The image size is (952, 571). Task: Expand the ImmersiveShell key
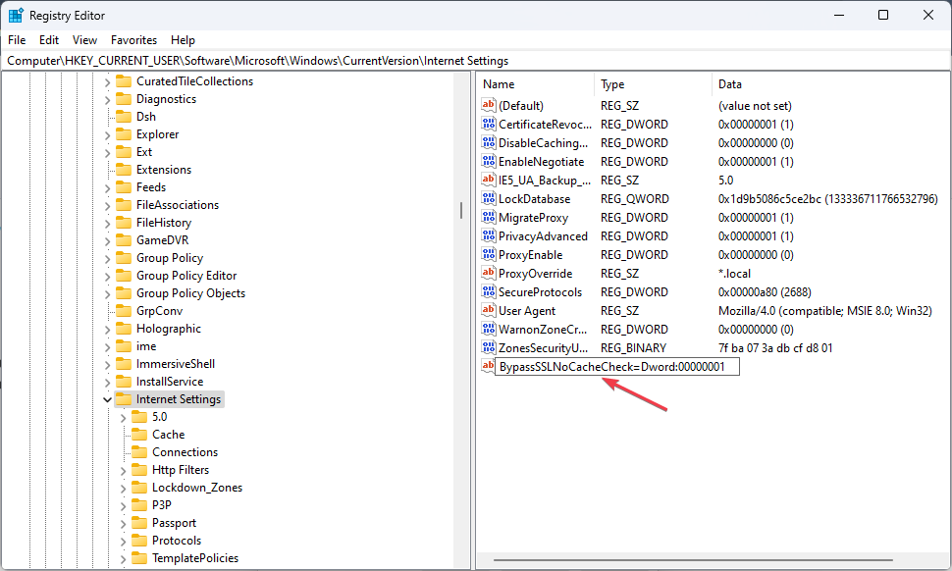coord(107,365)
